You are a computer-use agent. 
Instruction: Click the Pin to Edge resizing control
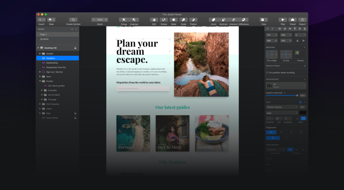272,54
